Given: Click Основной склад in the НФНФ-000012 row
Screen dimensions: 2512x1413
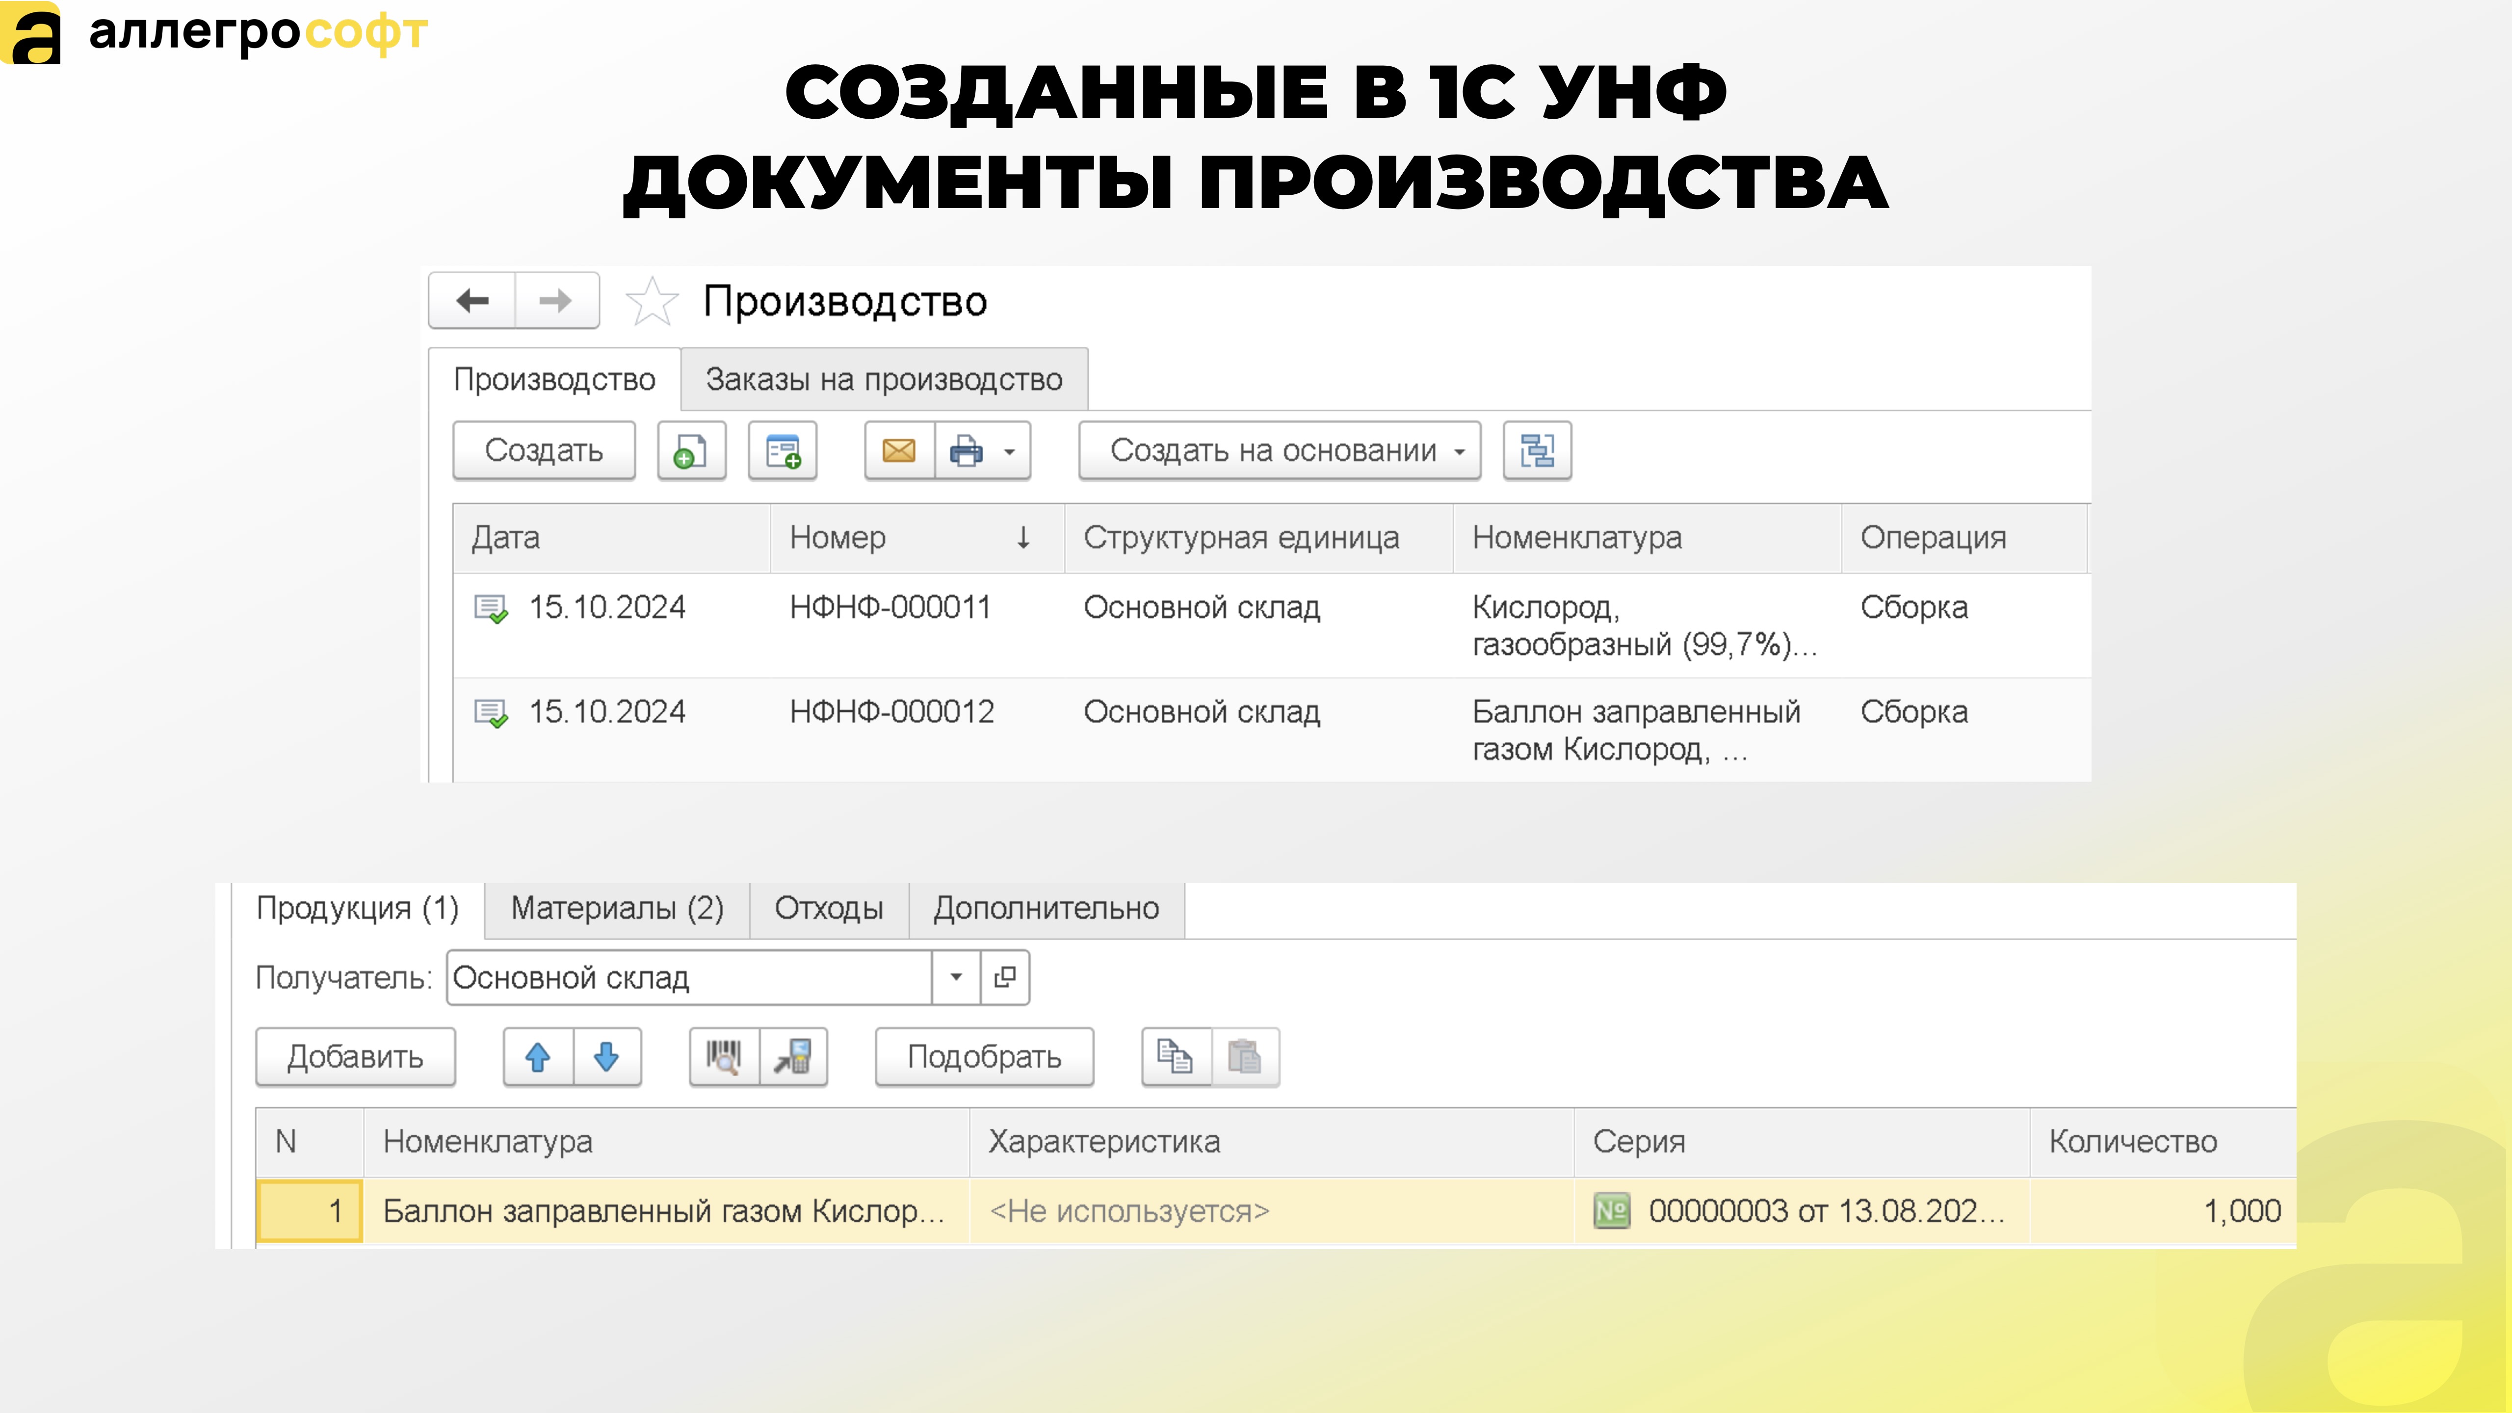Looking at the screenshot, I should pyautogui.click(x=1202, y=712).
